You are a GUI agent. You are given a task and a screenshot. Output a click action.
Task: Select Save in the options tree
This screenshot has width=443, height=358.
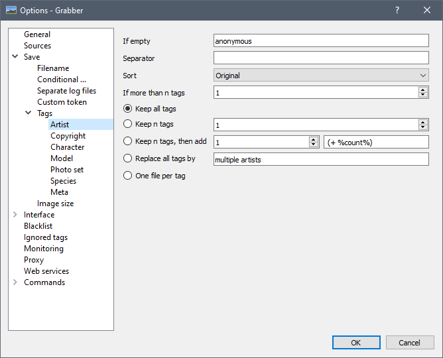click(x=32, y=57)
